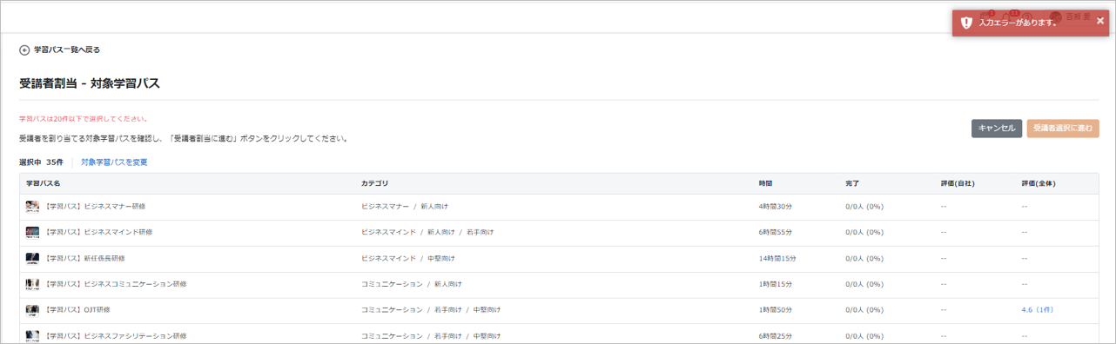Viewport: 1116px width, 344px height.
Task: Click the shield warning icon in error toast
Action: pyautogui.click(x=966, y=23)
